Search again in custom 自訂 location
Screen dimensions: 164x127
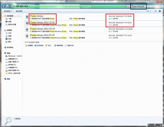pyautogui.click(x=49, y=45)
